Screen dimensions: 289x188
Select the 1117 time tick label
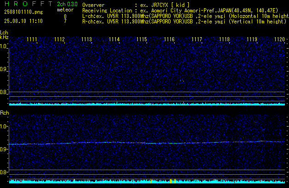pos(197,39)
